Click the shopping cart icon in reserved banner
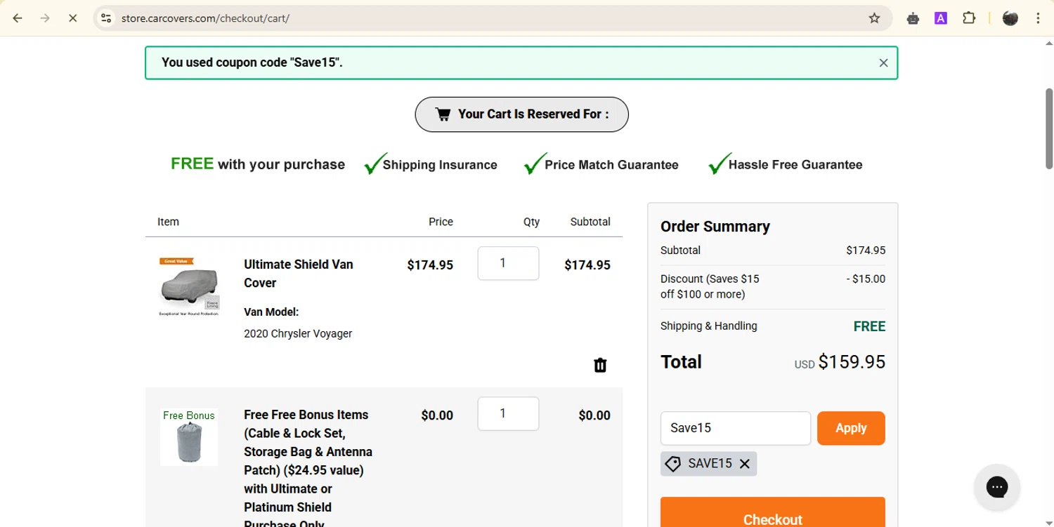 [x=443, y=114]
